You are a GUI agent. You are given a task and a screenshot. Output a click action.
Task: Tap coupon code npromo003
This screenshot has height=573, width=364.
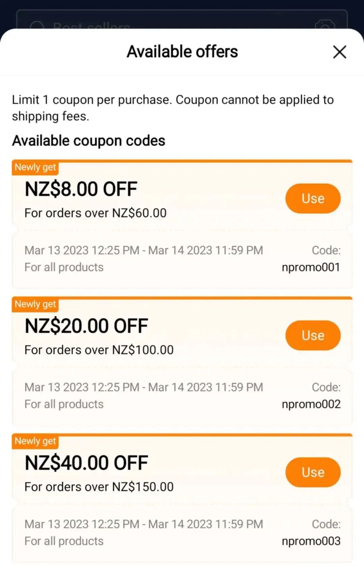click(x=311, y=541)
